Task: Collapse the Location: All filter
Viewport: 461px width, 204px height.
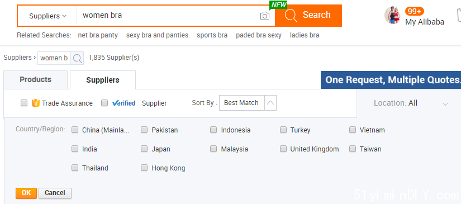Action: pos(411,103)
